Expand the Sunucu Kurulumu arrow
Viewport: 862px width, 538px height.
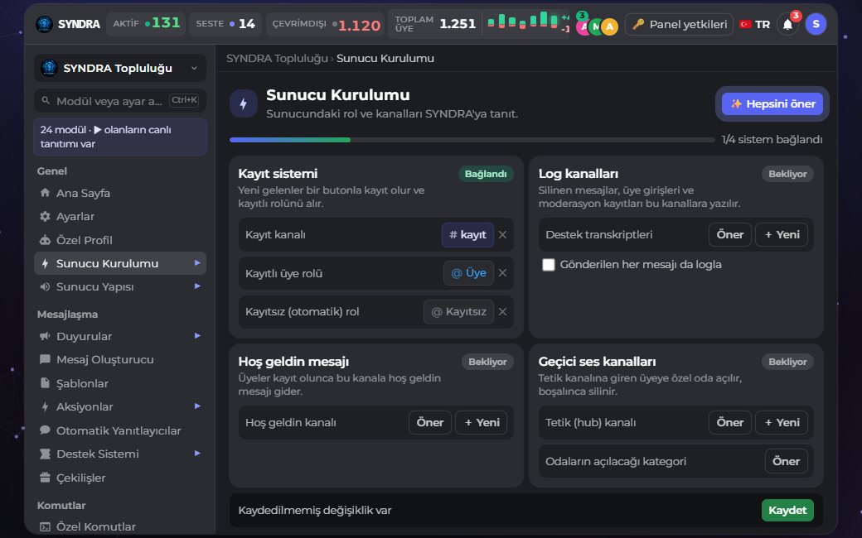197,263
